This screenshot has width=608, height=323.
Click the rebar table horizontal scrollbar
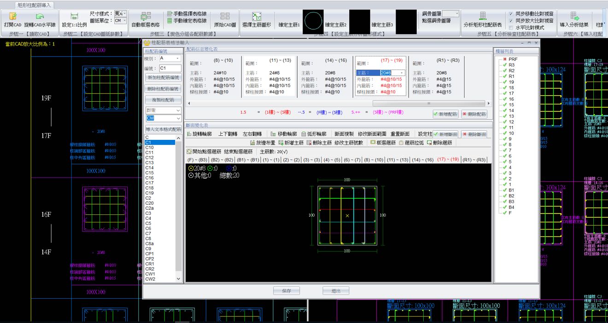[428, 104]
